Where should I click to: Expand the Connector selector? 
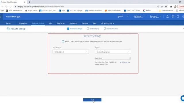tap(155, 17)
